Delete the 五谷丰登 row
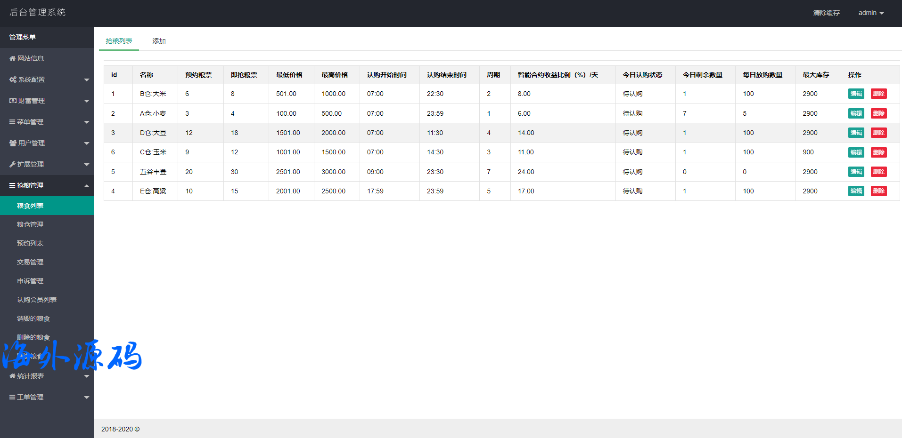This screenshot has height=438, width=902. pos(878,172)
